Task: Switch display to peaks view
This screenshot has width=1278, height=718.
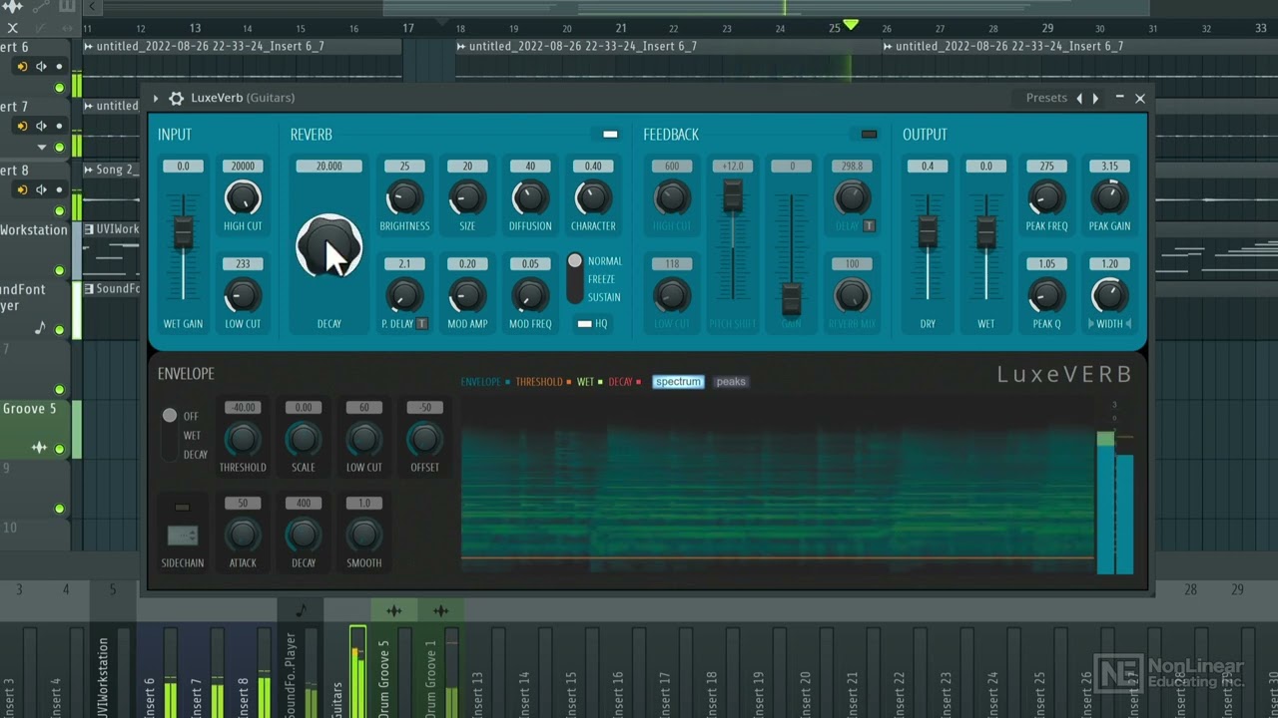Action: (x=731, y=382)
